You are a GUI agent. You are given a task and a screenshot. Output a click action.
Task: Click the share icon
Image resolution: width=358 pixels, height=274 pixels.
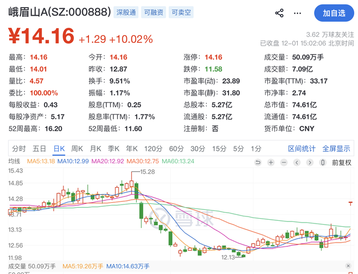[279, 13]
